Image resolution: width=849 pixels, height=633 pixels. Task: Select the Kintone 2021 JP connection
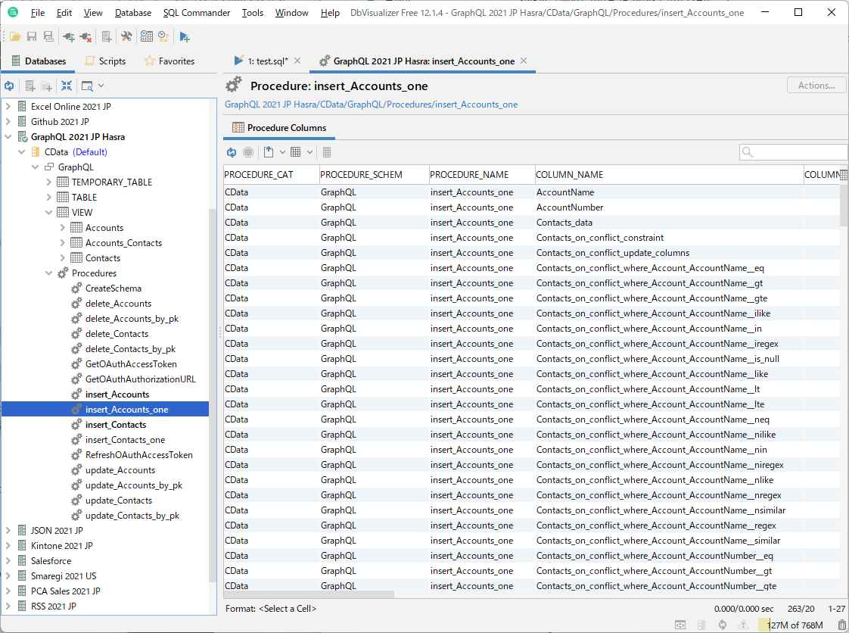click(62, 546)
